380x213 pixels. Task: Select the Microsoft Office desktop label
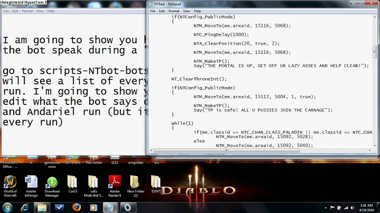pos(10,164)
